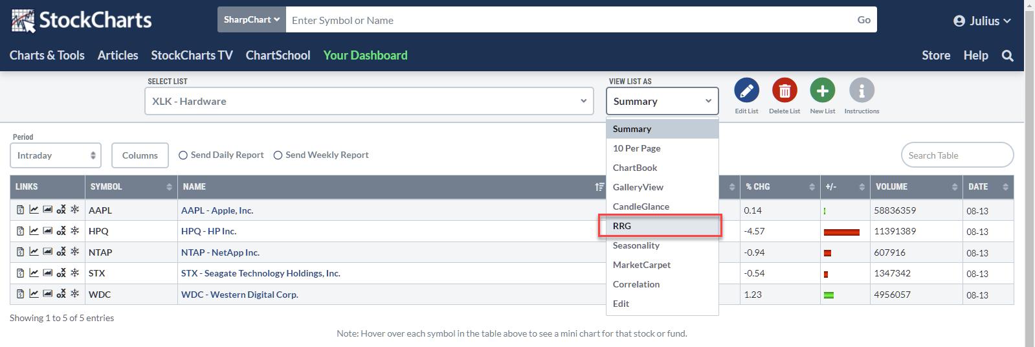Click the blue Edit List pencil icon

[746, 91]
